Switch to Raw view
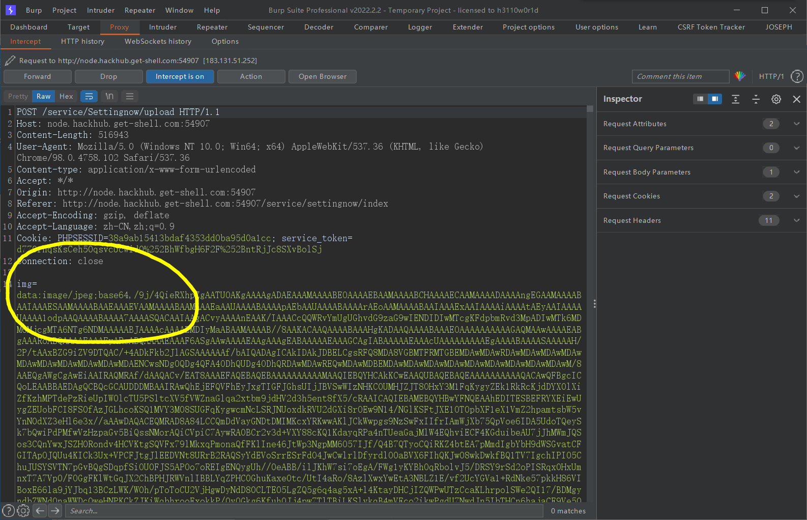Viewport: 807px width, 520px height. (43, 96)
